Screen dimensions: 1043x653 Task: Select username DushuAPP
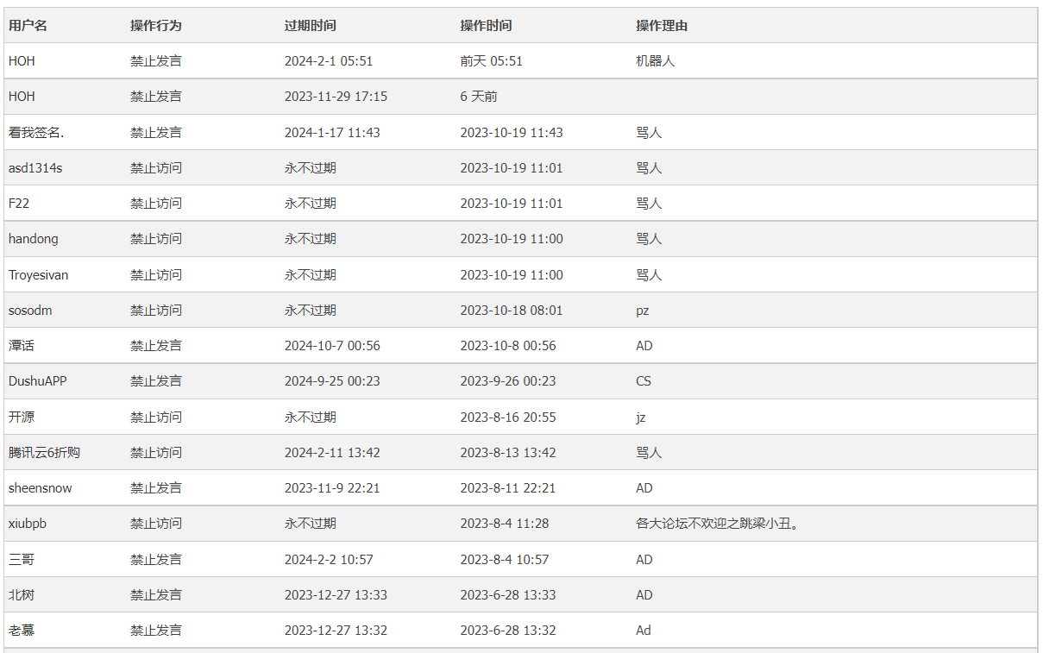[x=38, y=381]
